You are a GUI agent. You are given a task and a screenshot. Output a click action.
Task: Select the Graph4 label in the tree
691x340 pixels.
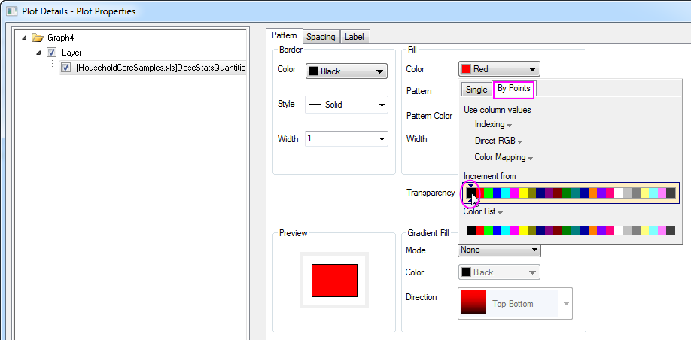tap(60, 38)
